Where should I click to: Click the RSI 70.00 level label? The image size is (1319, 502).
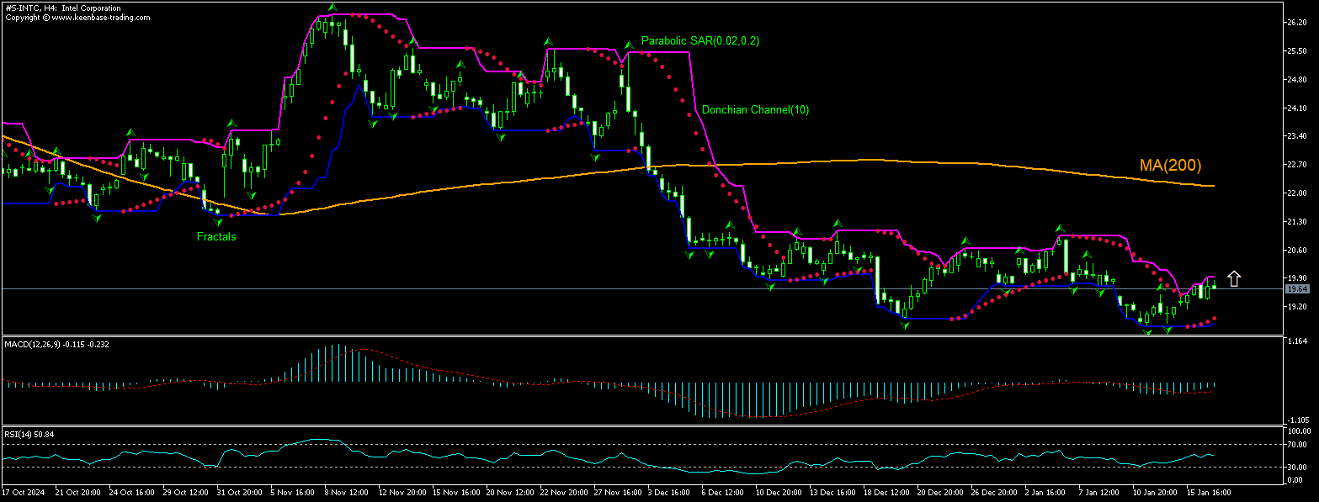1296,444
